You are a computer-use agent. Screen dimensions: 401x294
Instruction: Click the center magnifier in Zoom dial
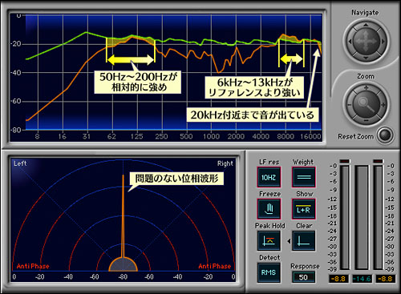[366, 104]
